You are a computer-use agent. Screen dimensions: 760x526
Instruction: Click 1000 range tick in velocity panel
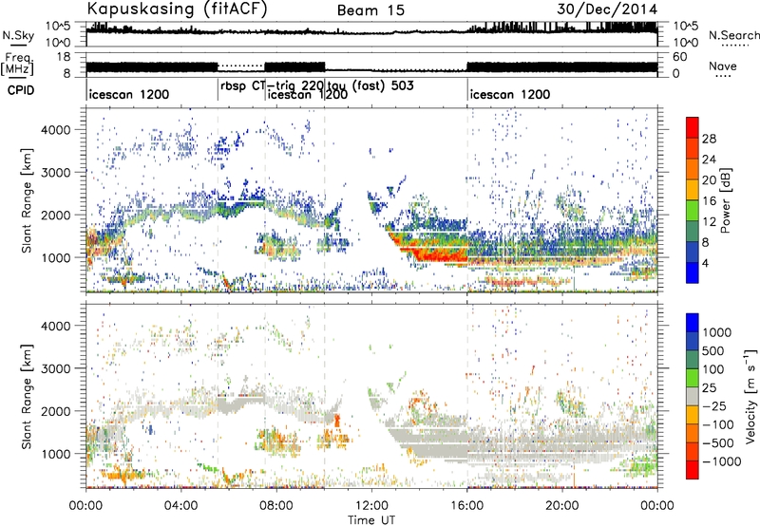tap(55, 454)
